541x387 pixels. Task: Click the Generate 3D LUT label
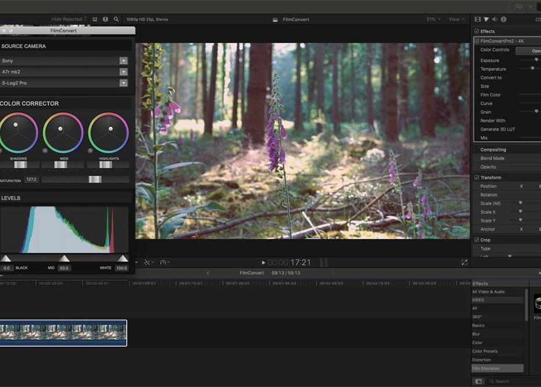click(497, 129)
